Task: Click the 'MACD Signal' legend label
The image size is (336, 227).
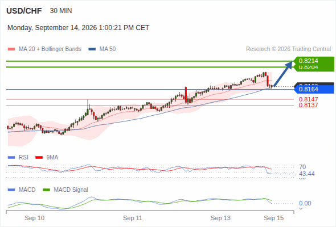Action: tap(71, 190)
